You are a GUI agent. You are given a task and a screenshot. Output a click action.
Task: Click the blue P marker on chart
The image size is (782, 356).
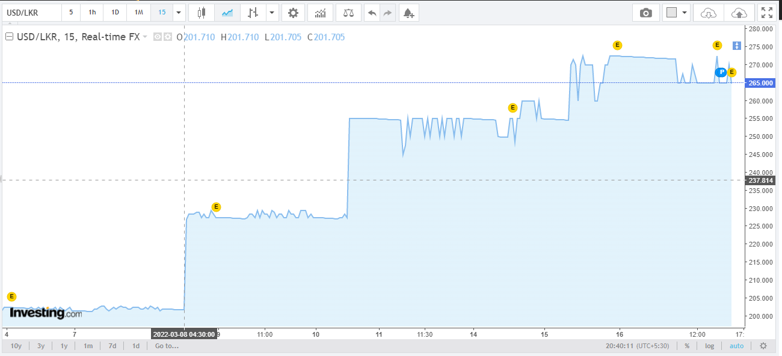tap(721, 72)
